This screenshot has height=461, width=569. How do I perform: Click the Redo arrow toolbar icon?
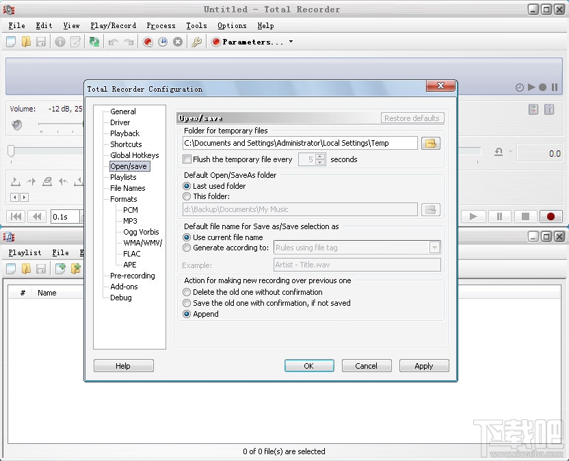tap(129, 42)
